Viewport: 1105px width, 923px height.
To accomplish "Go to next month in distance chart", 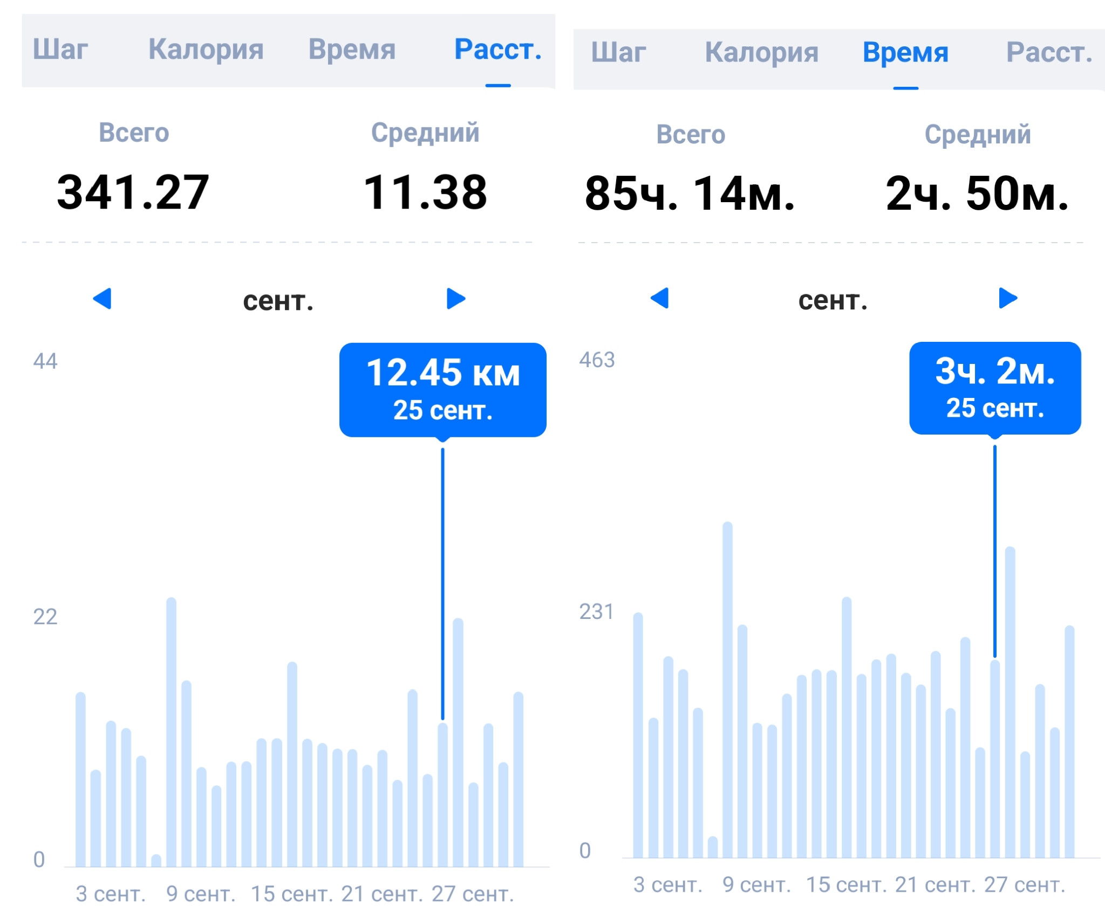I will 456,299.
